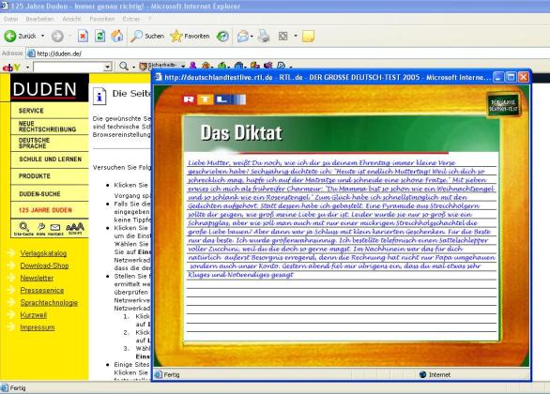
Task: Select SCHULE UND LERNEN in Duden navigation
Action: click(x=50, y=159)
